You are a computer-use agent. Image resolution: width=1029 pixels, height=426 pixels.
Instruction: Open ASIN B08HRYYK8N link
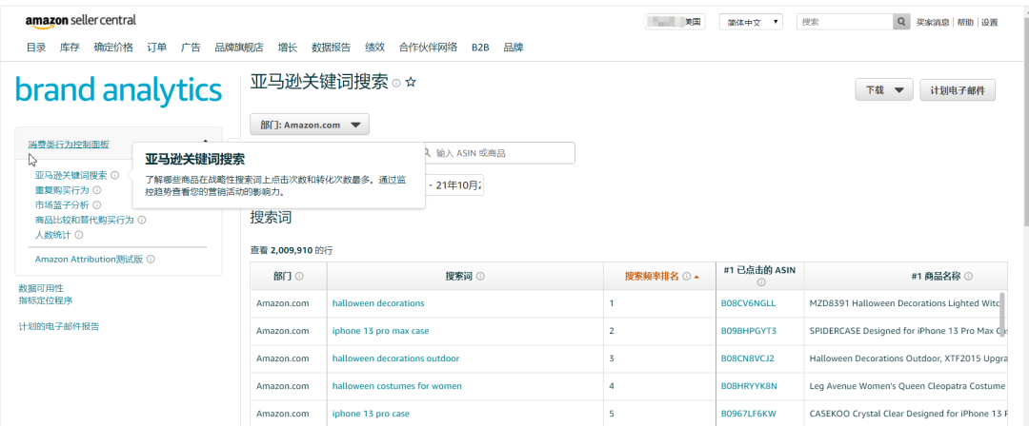749,386
